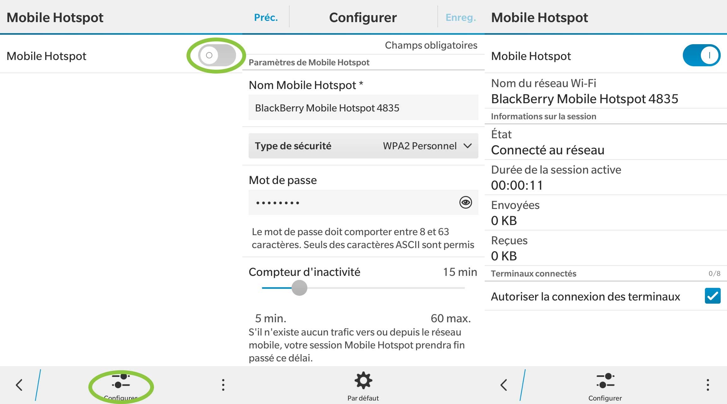Tap back arrow in right panel bottom bar

(x=504, y=385)
